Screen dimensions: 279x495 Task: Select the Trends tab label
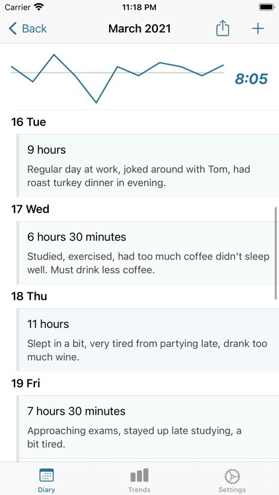pos(139,490)
